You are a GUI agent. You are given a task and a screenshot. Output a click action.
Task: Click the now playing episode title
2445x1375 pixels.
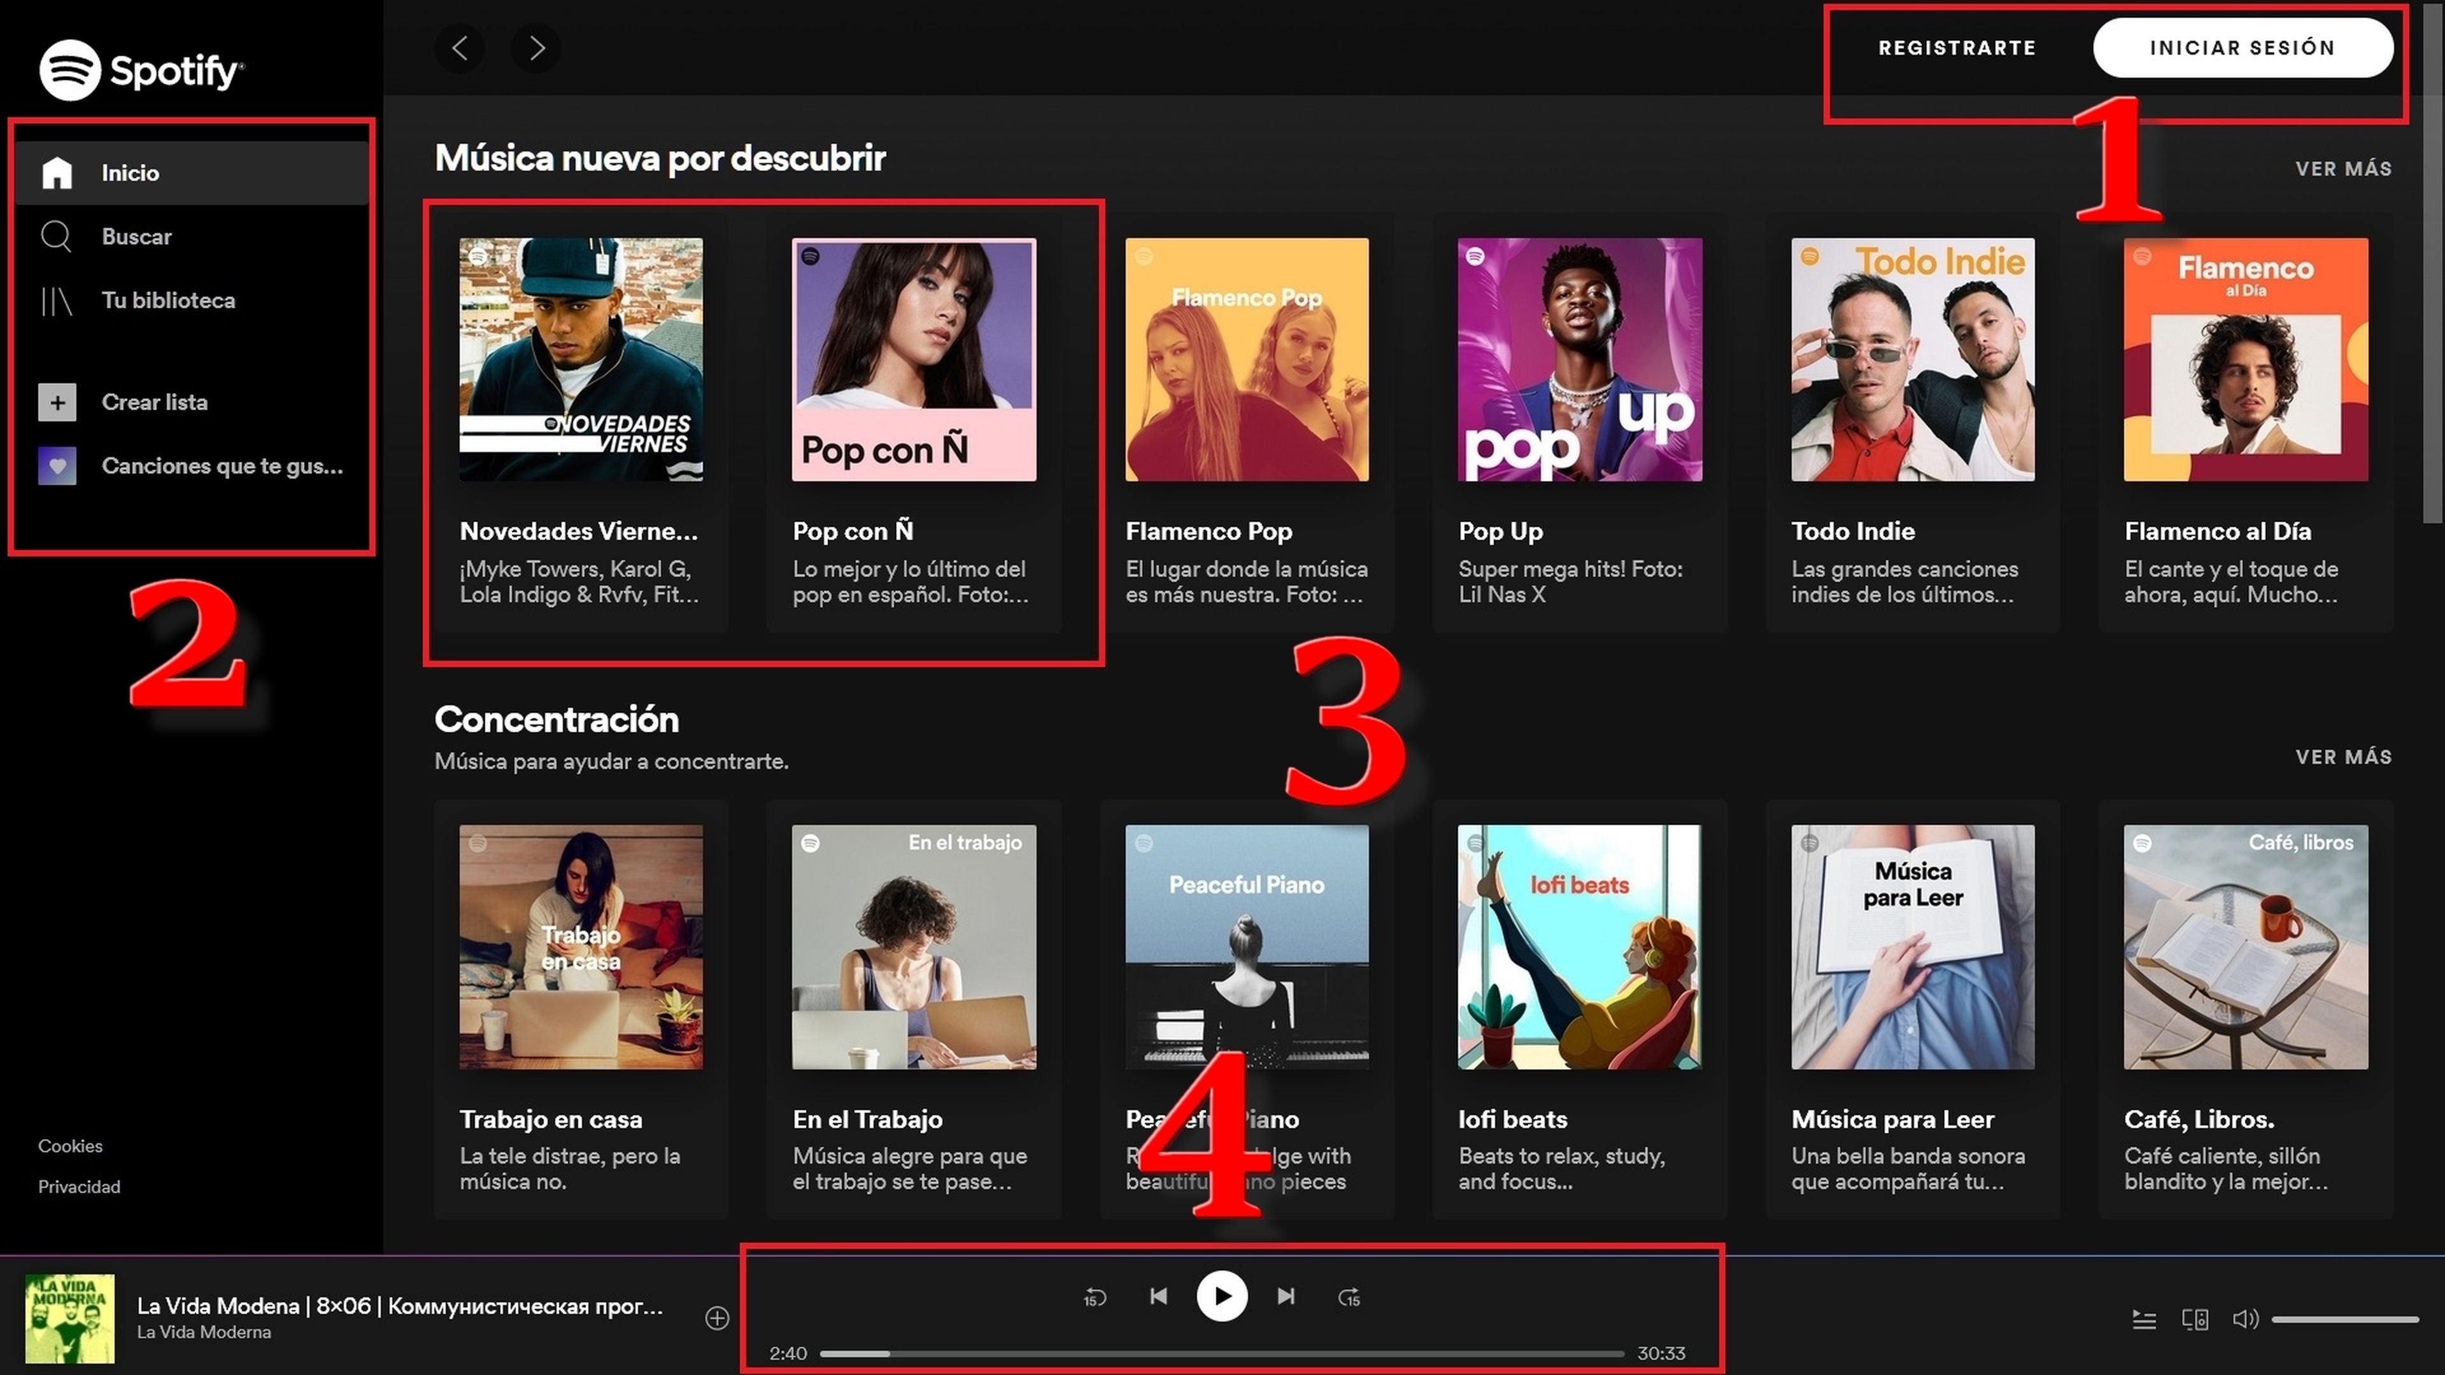pyautogui.click(x=400, y=1307)
